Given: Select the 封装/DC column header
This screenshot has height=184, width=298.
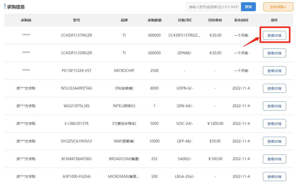Looking at the screenshot, I should pos(185,20).
